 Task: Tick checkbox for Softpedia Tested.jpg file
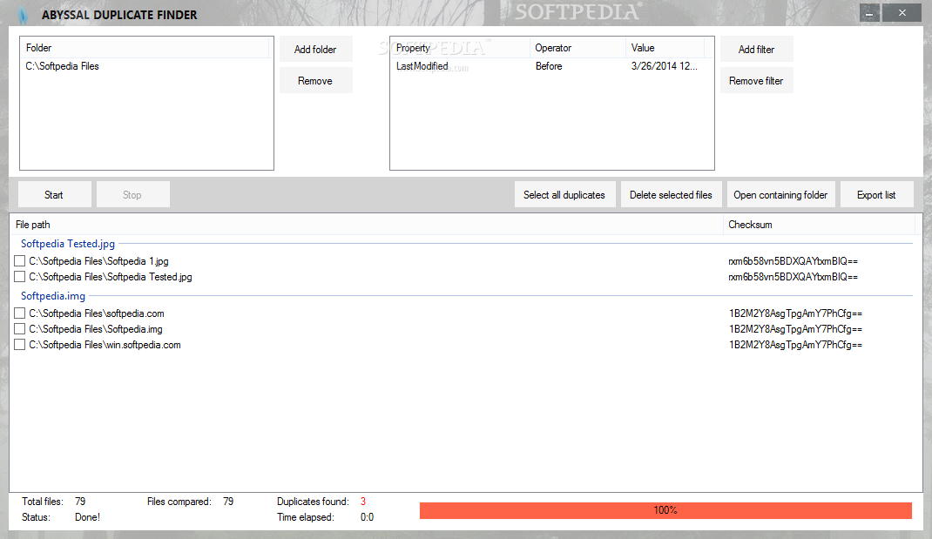(20, 277)
